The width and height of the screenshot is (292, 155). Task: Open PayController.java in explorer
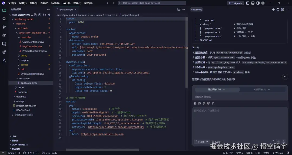pyautogui.click(x=32, y=46)
